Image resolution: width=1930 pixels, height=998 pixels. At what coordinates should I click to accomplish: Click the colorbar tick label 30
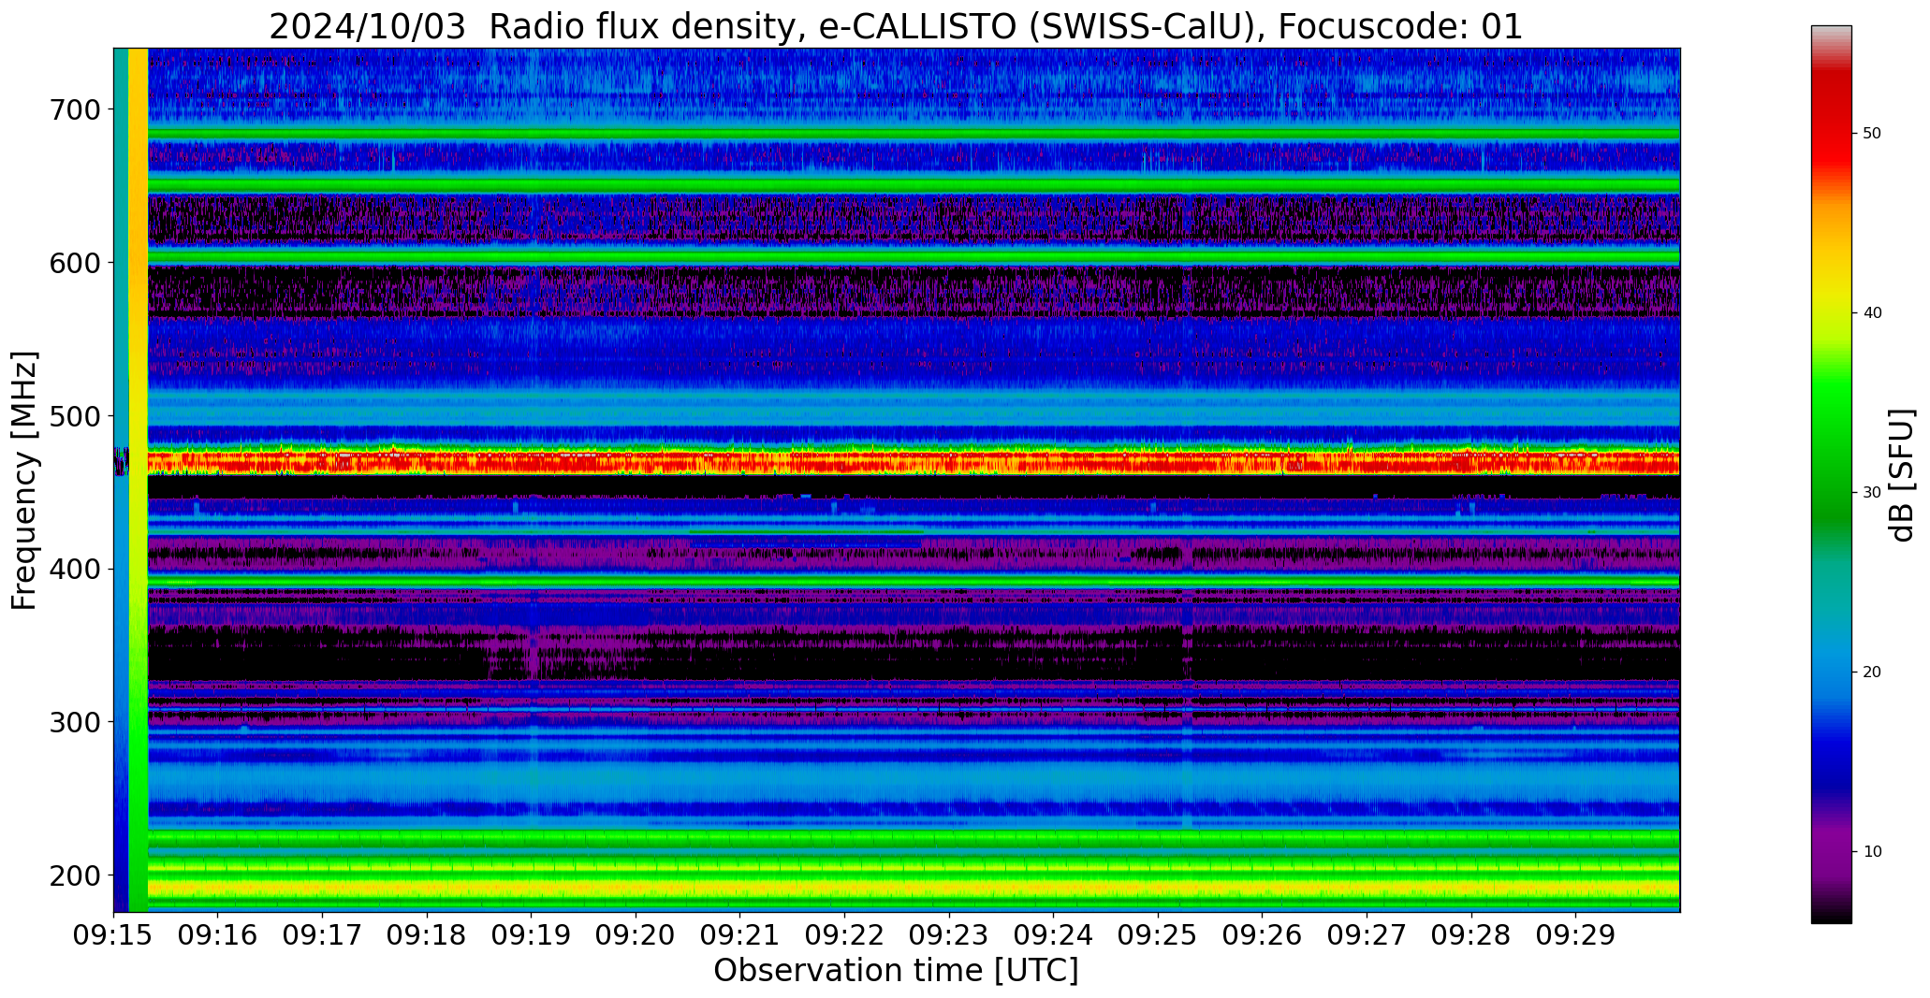tap(1872, 493)
